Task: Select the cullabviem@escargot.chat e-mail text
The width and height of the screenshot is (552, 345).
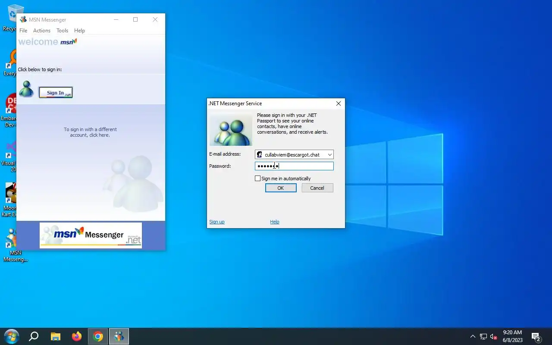Action: point(292,154)
